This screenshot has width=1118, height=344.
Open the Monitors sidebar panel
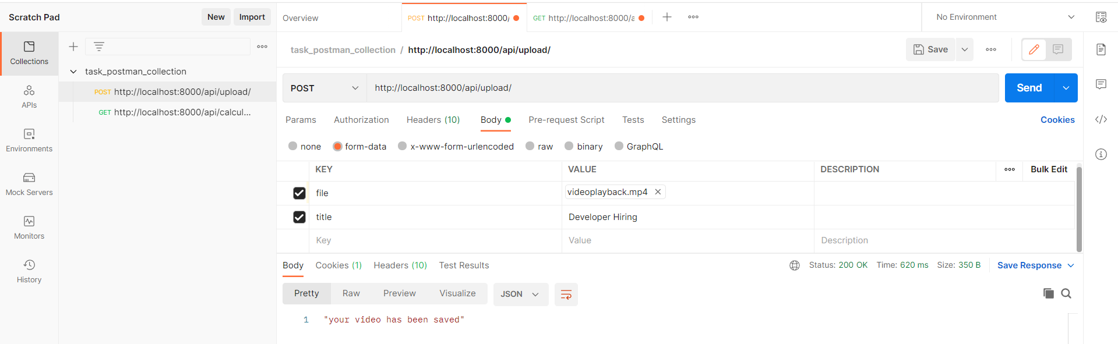[29, 228]
